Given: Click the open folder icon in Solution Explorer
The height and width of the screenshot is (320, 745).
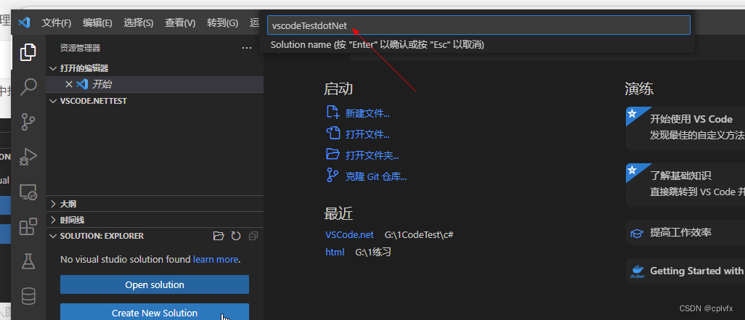Looking at the screenshot, I should point(219,236).
